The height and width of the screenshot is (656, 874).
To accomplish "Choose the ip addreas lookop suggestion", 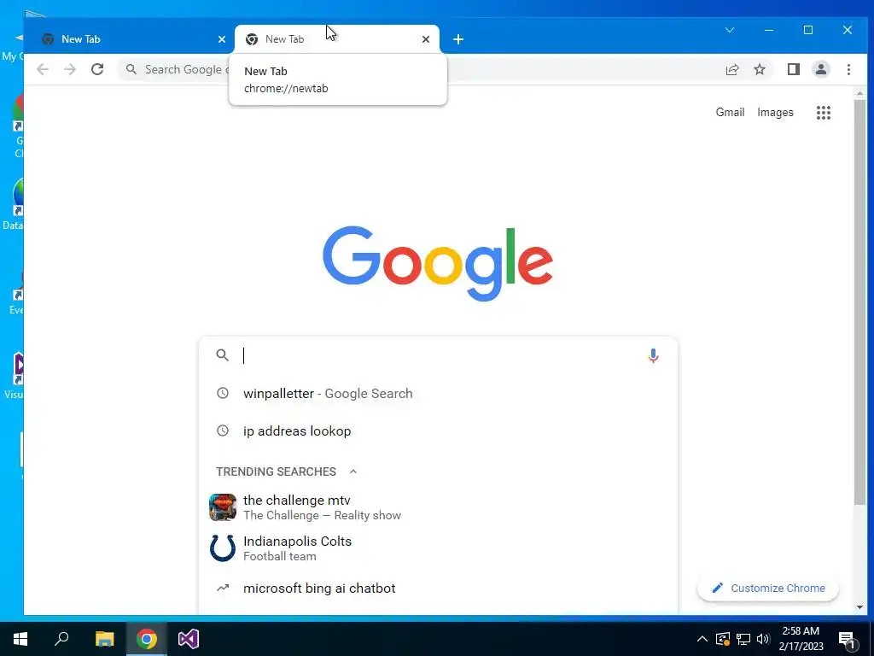I will tap(438, 431).
